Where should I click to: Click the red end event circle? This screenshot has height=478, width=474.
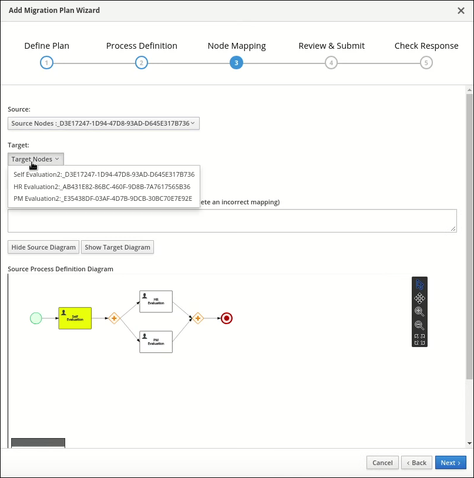(x=227, y=318)
